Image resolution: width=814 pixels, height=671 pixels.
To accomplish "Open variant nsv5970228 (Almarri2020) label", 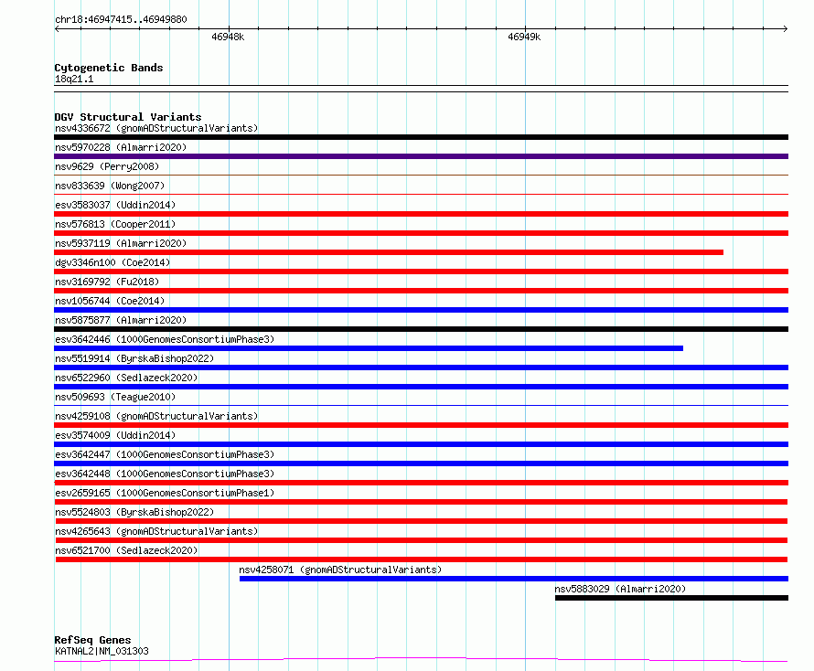I will tap(121, 147).
